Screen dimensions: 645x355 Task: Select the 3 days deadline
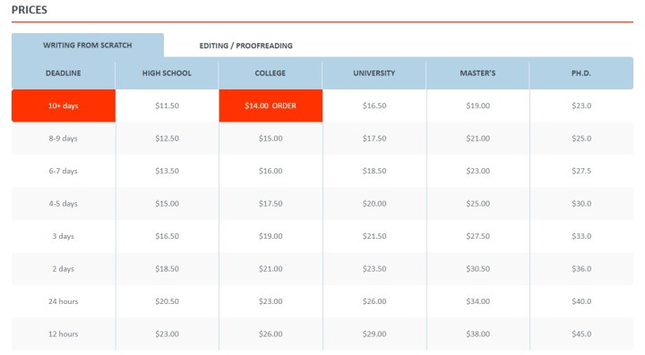(x=64, y=236)
